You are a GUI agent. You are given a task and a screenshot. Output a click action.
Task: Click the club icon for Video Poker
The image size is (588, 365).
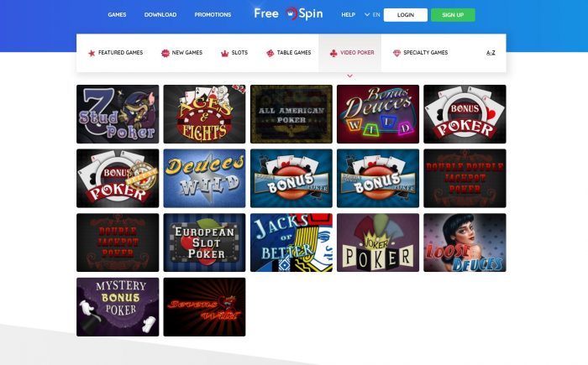point(333,53)
